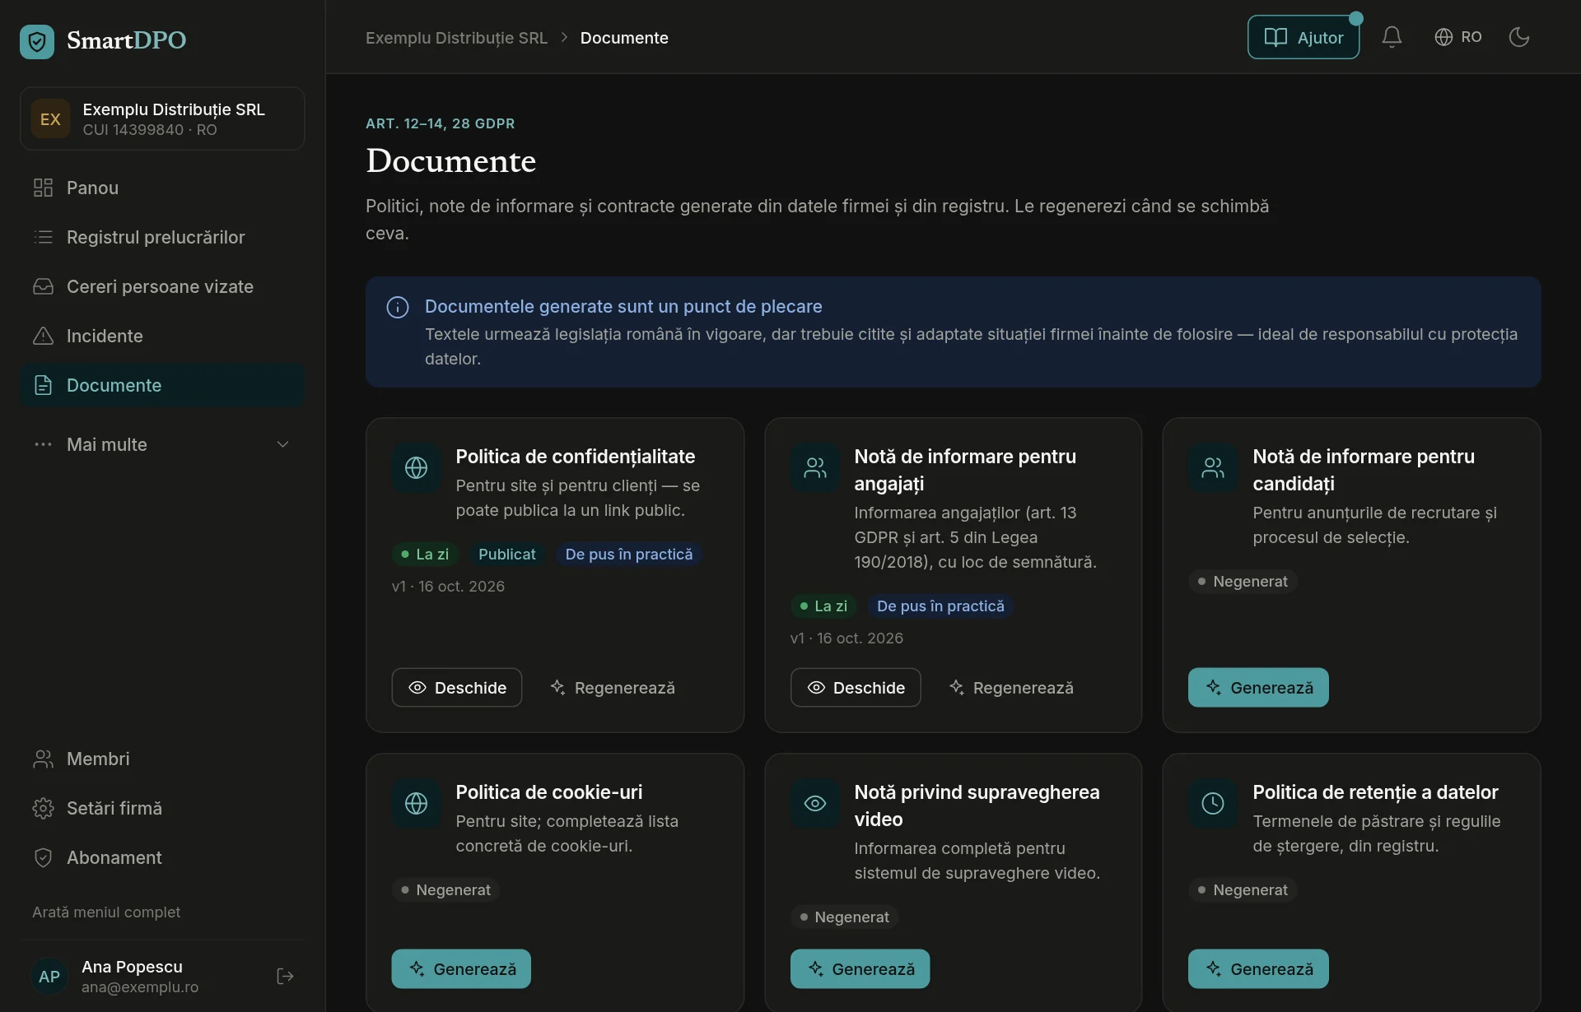Generate Notă privind supravegherea video

click(860, 968)
